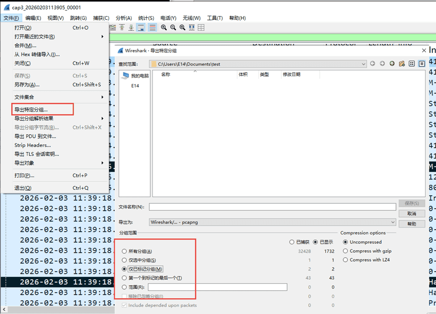Expand the 查找范围 path dropdown
The width and height of the screenshot is (436, 314).
coord(364,64)
